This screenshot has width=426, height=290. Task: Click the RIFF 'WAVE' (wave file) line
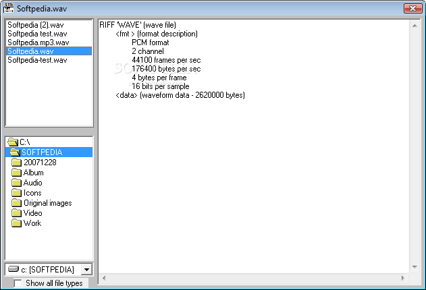coord(138,25)
